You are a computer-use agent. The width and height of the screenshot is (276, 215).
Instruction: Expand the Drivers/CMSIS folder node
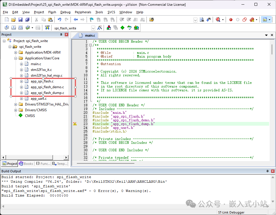pyautogui.click(x=16, y=110)
